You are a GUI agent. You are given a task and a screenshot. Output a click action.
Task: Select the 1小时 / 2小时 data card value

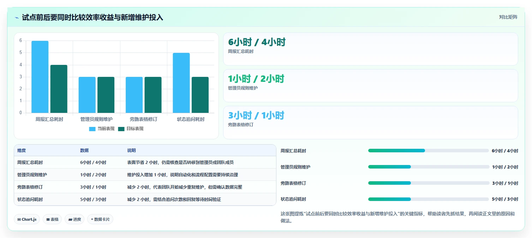click(x=256, y=79)
